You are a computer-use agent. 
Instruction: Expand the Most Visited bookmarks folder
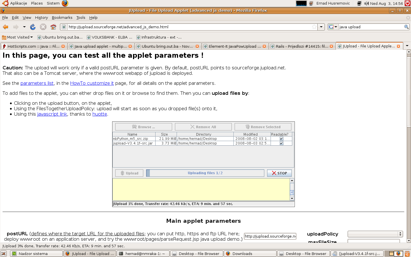17,37
